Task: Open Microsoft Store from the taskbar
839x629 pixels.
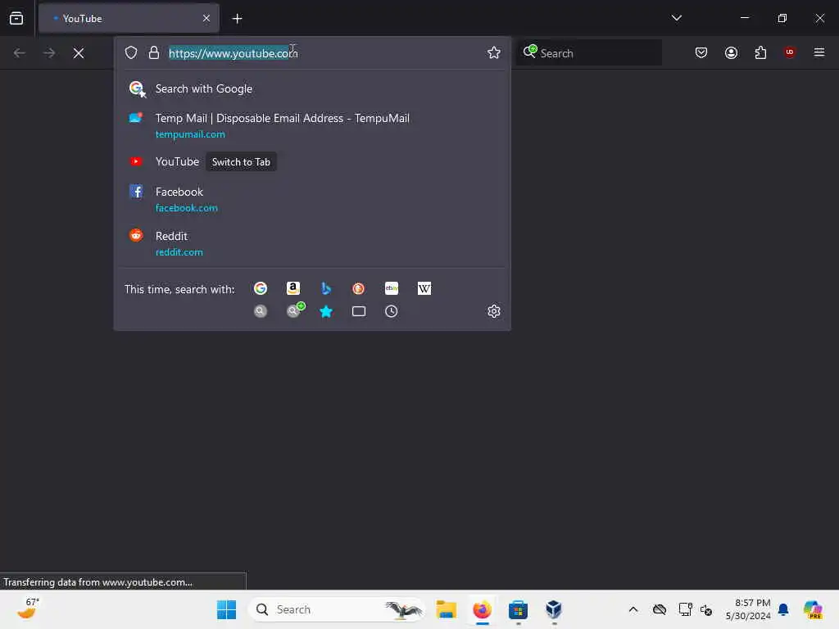Action: point(518,609)
